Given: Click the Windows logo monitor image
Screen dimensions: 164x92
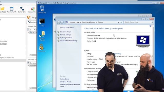Looking at the screenshot, I should (143, 41).
